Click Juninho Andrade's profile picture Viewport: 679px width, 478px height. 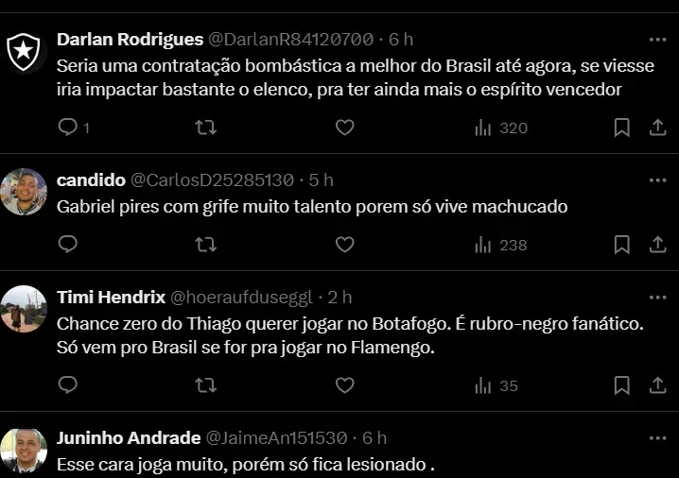coord(24,451)
